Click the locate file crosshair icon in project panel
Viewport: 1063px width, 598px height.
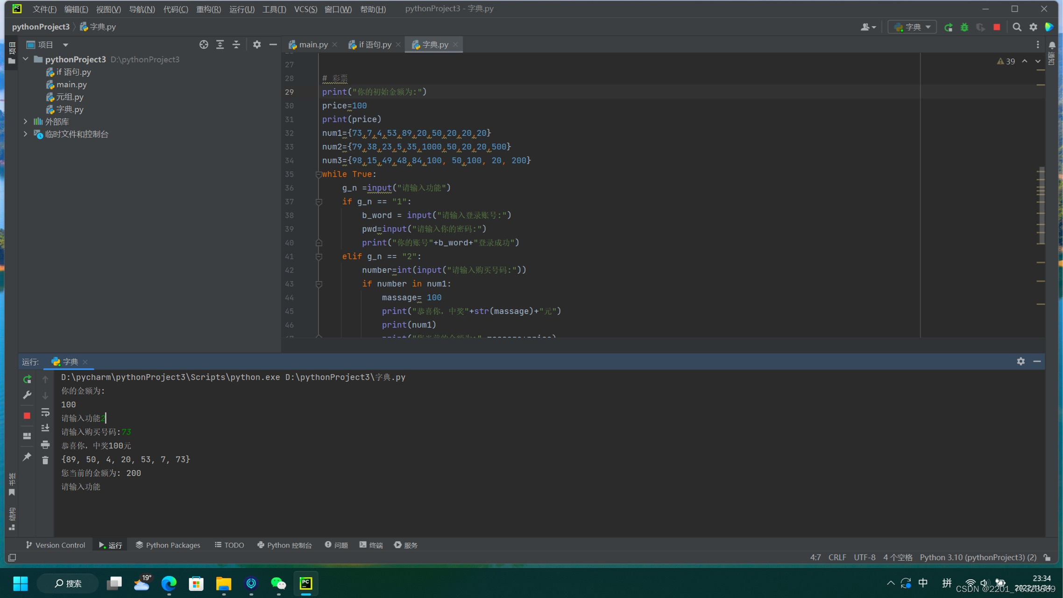click(204, 44)
